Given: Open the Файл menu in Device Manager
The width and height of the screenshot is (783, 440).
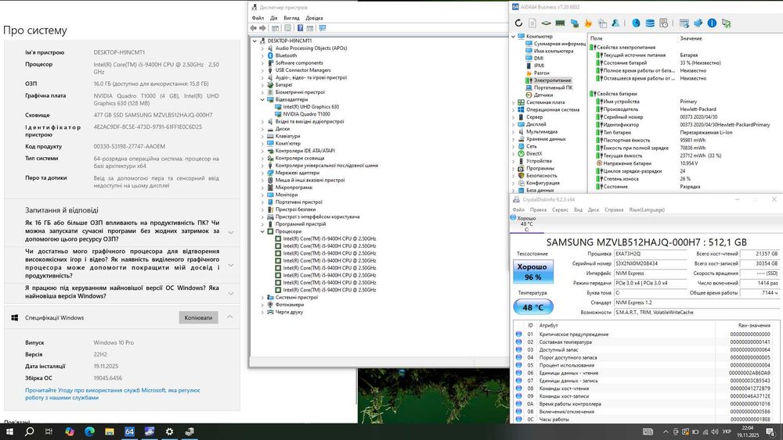Looking at the screenshot, I should tap(258, 18).
